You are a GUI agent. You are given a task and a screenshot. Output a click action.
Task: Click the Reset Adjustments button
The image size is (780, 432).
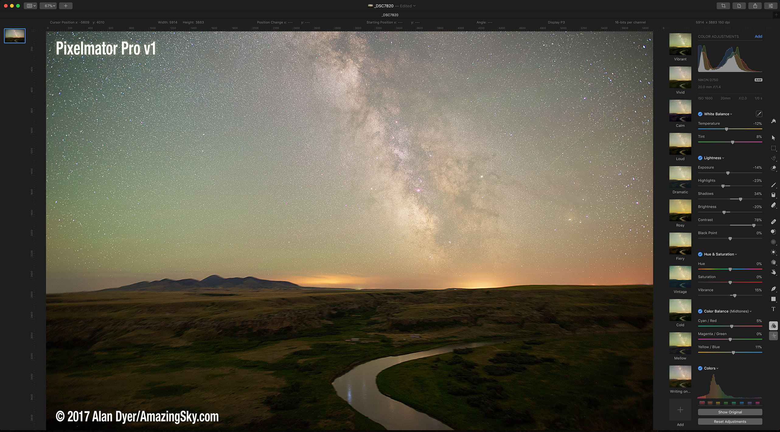click(x=730, y=422)
